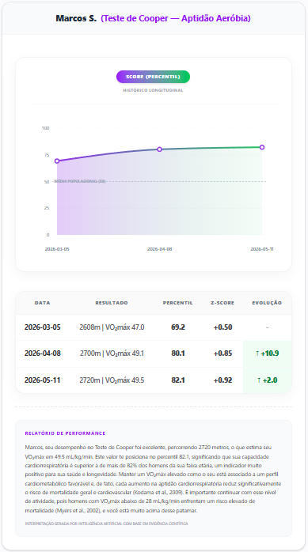Click the RELATÓRIO DE PERFORMANCE heading
The width and height of the screenshot is (308, 552).
[65, 433]
